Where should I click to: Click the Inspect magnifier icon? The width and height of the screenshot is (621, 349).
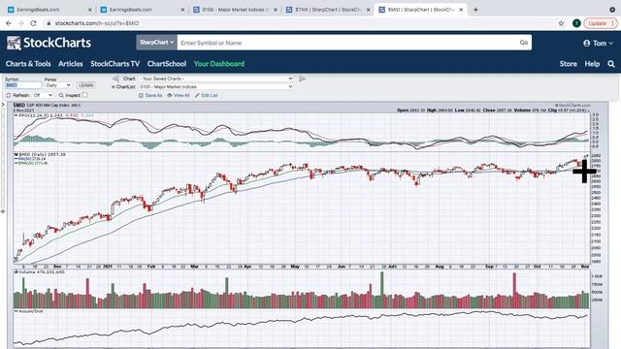[61, 95]
